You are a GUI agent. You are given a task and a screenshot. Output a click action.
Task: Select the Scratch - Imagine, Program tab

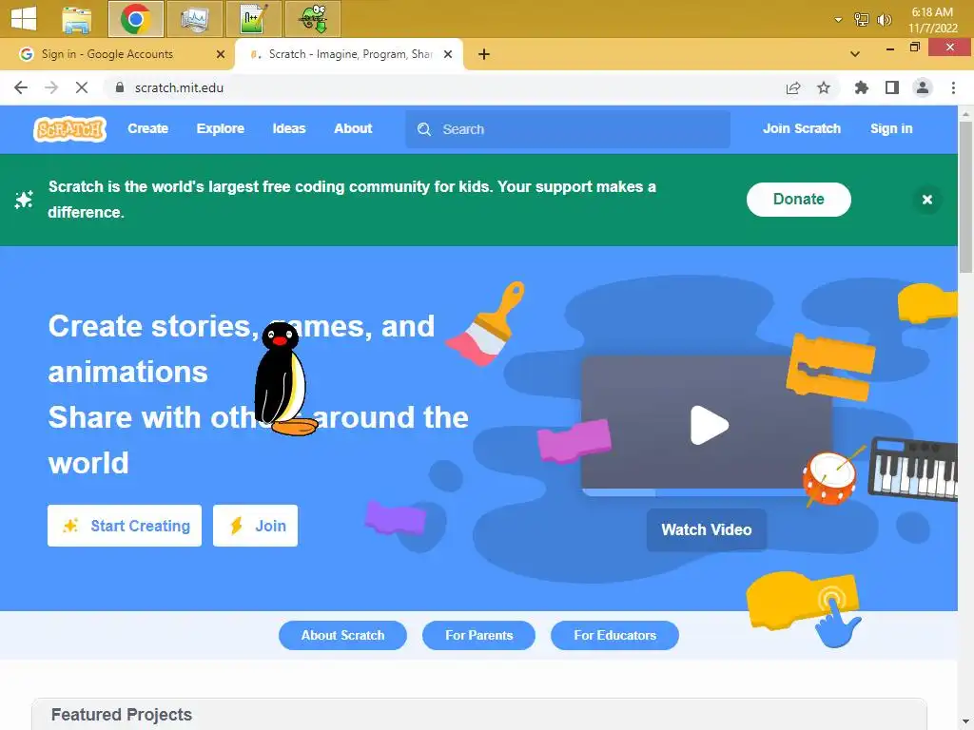coord(349,54)
